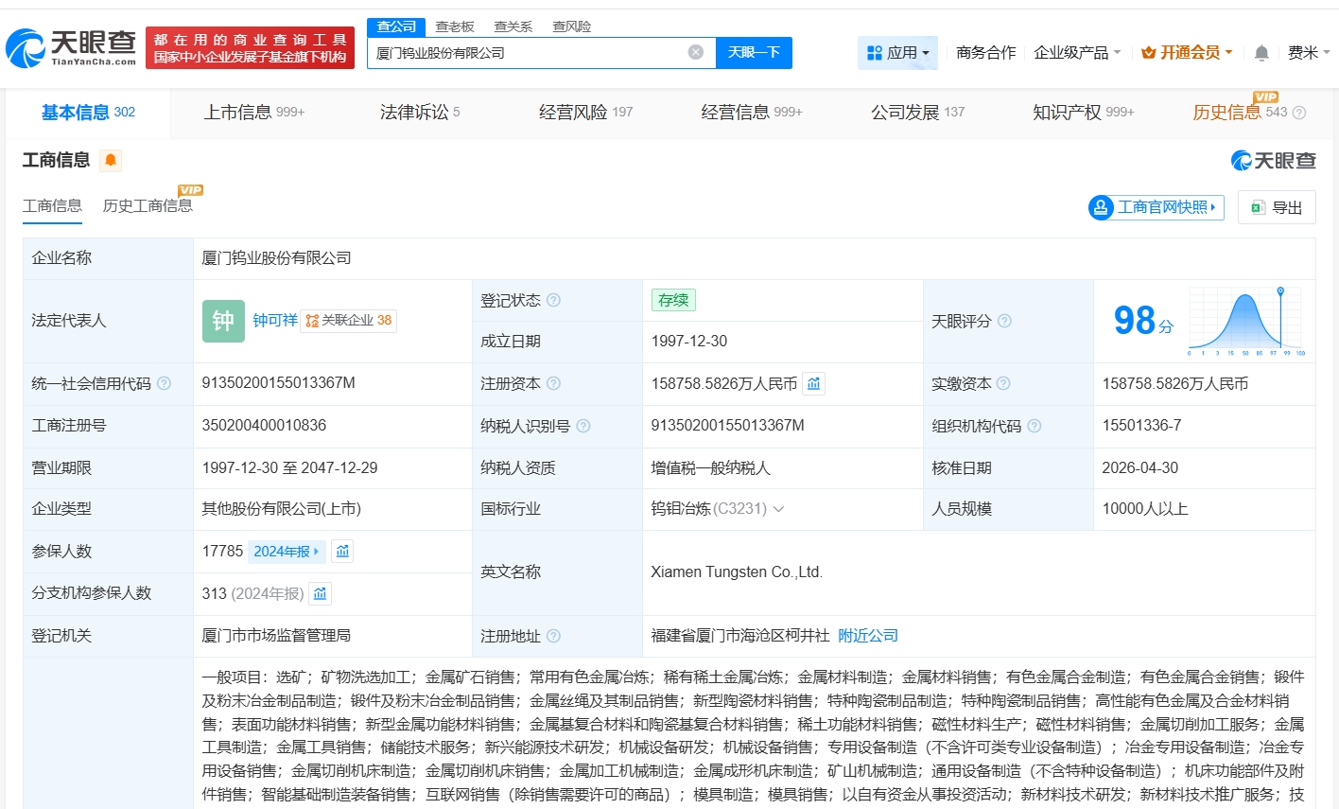Click the 天眼一下 search button
This screenshot has height=809, width=1339.
pos(754,53)
